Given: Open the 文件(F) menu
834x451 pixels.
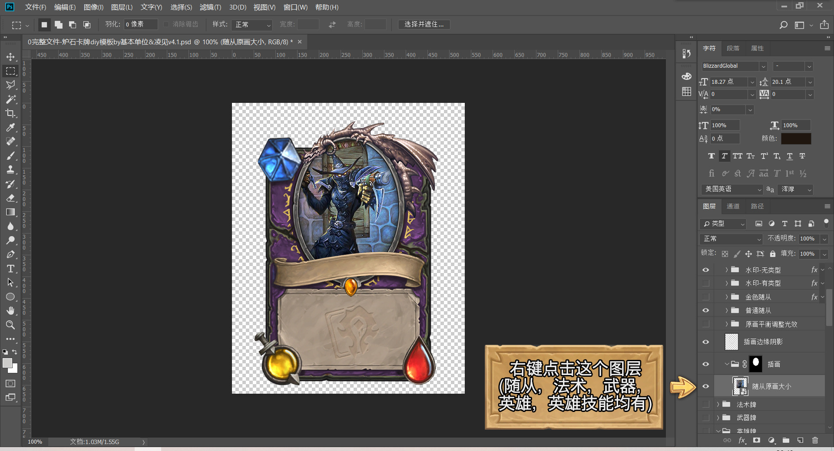Looking at the screenshot, I should pyautogui.click(x=35, y=7).
